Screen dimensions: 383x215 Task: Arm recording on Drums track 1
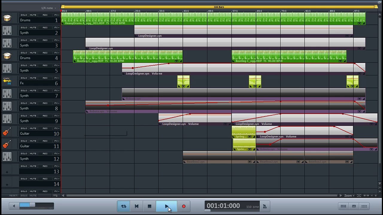[45, 15]
